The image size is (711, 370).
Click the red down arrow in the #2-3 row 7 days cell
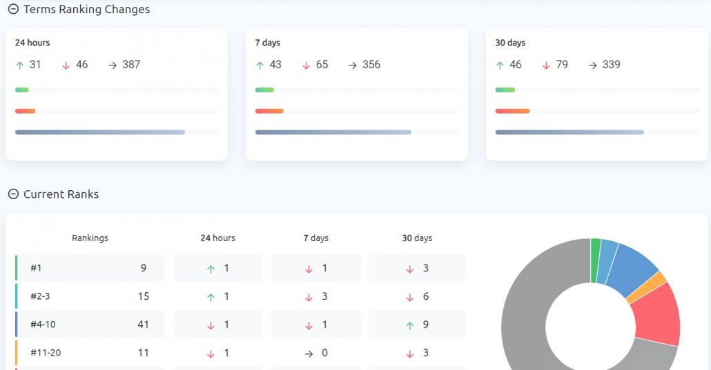pyautogui.click(x=309, y=298)
